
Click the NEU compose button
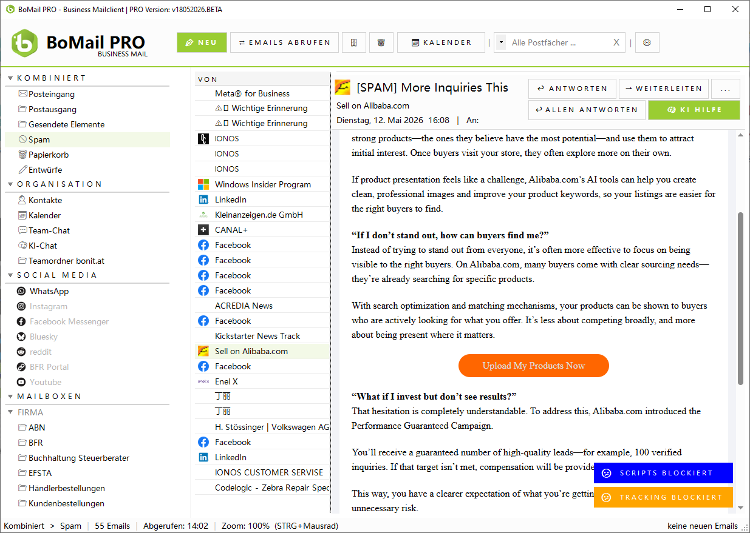202,42
